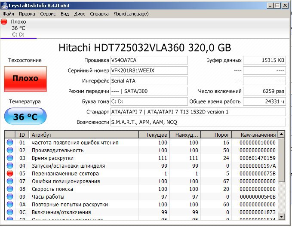Screen dimensions: 292x227
Task: Open the Правка menu
Action: coord(27,14)
